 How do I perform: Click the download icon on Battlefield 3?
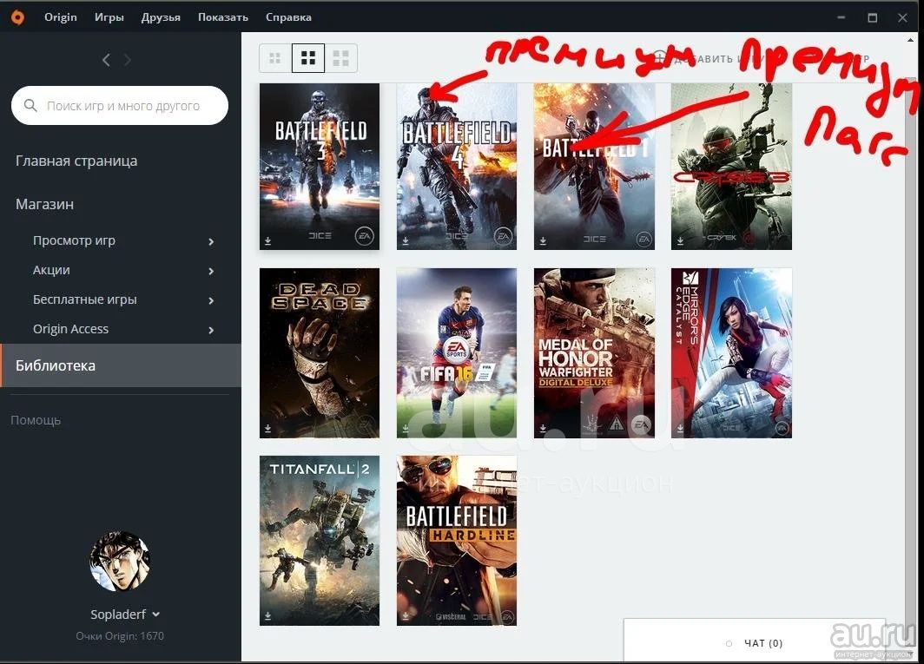click(267, 241)
